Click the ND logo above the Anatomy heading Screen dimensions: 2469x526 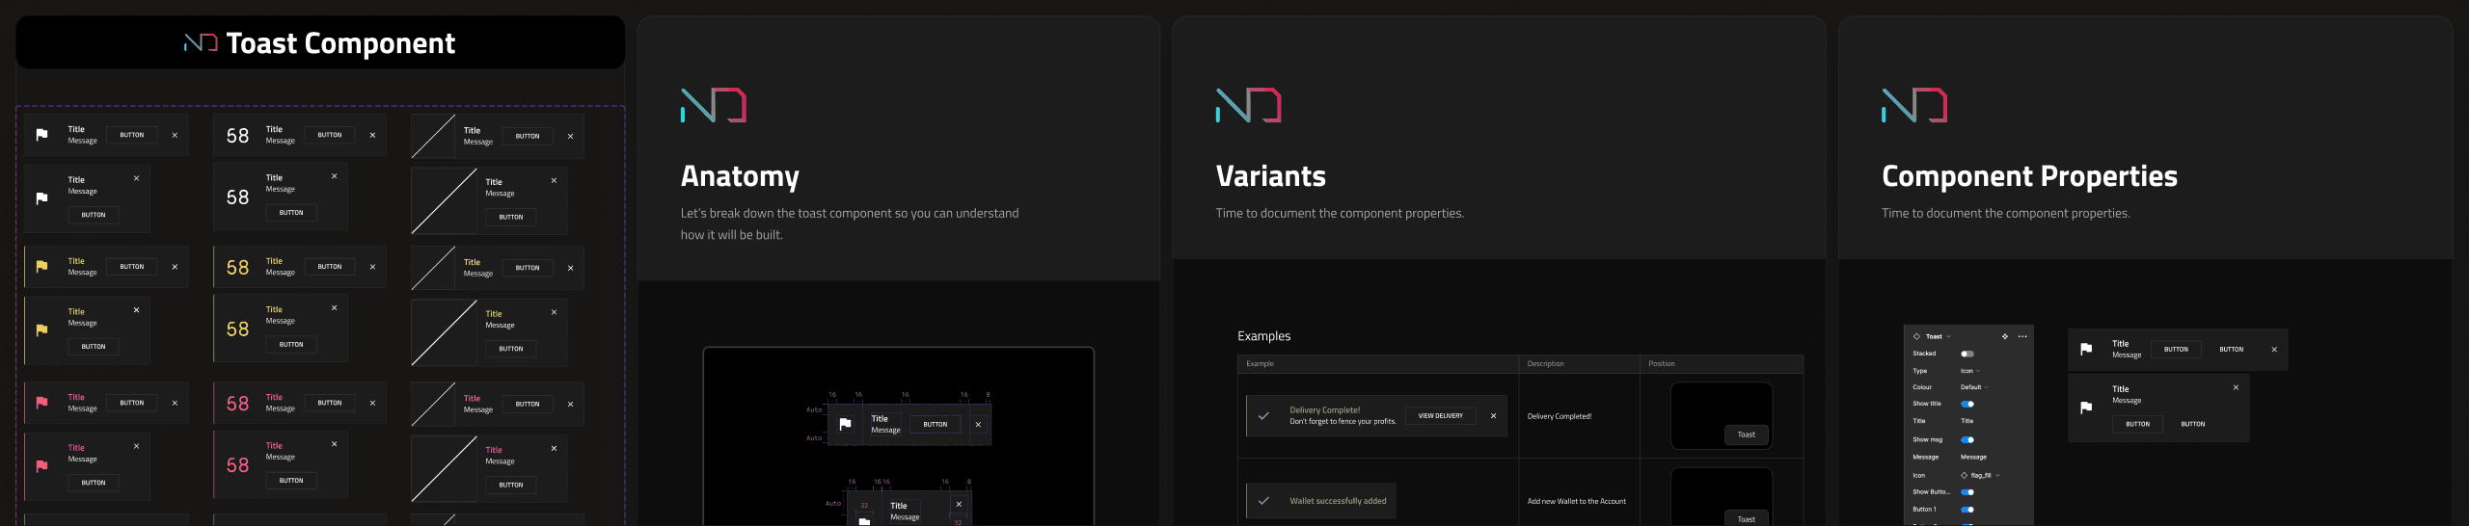coord(714,106)
